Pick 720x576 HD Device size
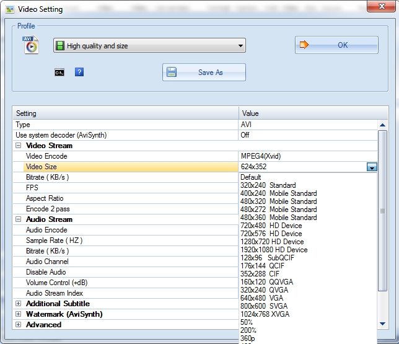 pyautogui.click(x=308, y=234)
